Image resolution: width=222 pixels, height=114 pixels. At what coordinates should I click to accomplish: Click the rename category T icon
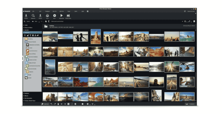(x=30, y=35)
